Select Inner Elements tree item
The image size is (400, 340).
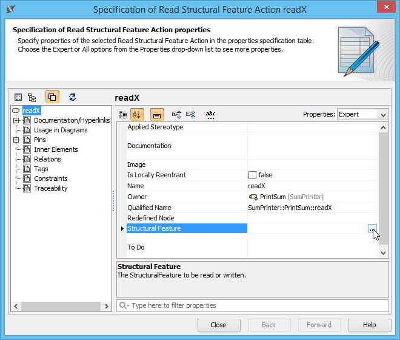(56, 149)
